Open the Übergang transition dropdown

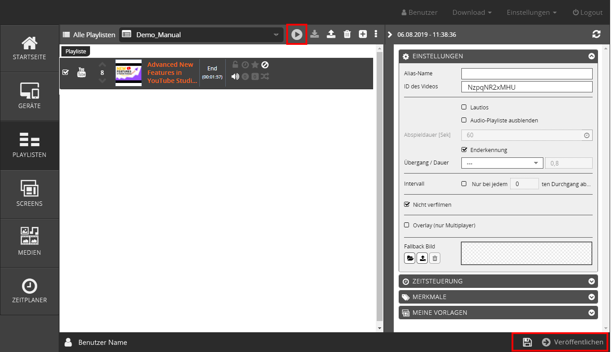(x=502, y=163)
